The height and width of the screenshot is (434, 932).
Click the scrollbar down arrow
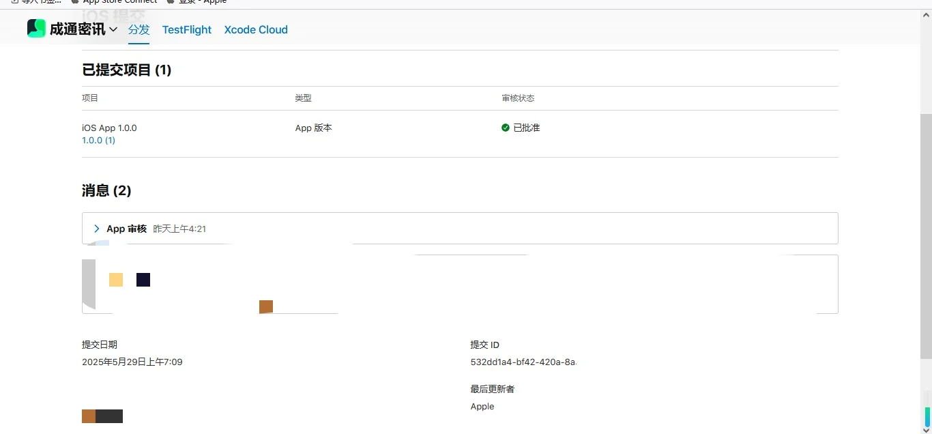[926, 429]
